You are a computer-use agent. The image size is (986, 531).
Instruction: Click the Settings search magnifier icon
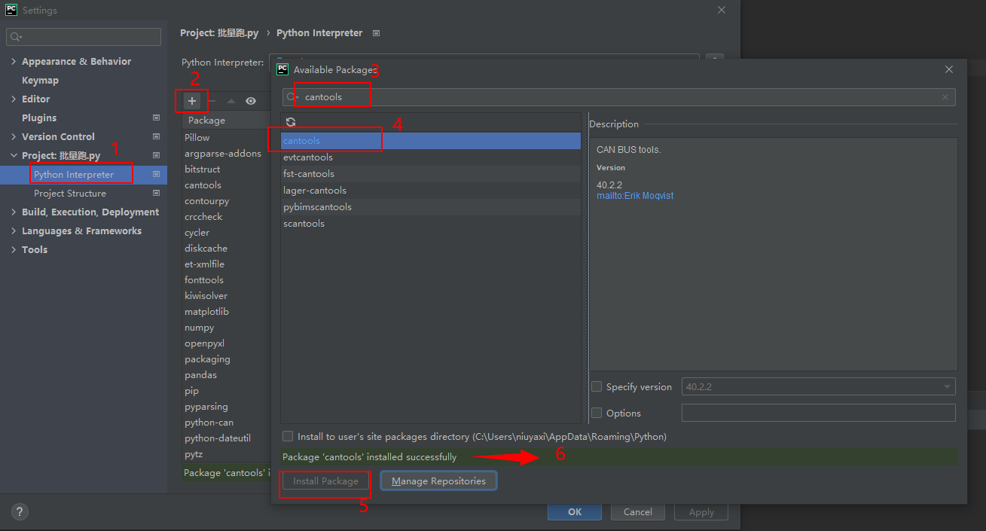click(x=16, y=37)
